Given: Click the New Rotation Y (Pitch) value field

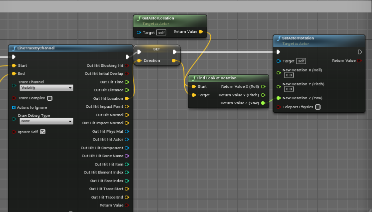Looking at the screenshot, I should 289,89.
